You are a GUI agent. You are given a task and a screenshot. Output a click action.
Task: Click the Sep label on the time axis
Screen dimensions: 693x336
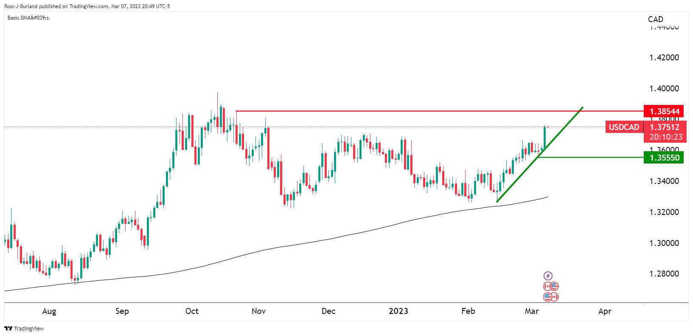(122, 311)
